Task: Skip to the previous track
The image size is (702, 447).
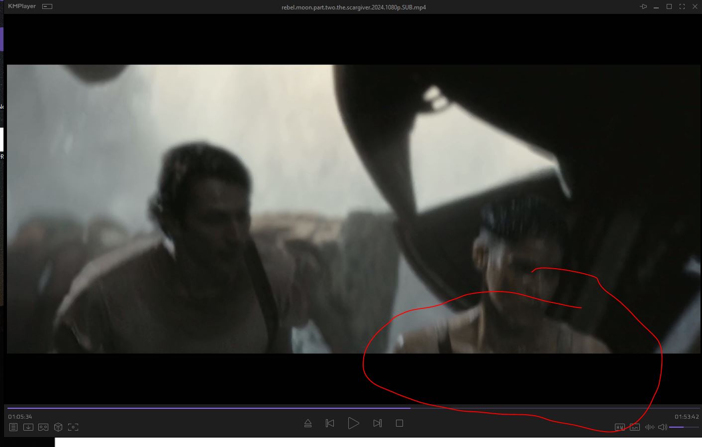Action: [x=330, y=423]
